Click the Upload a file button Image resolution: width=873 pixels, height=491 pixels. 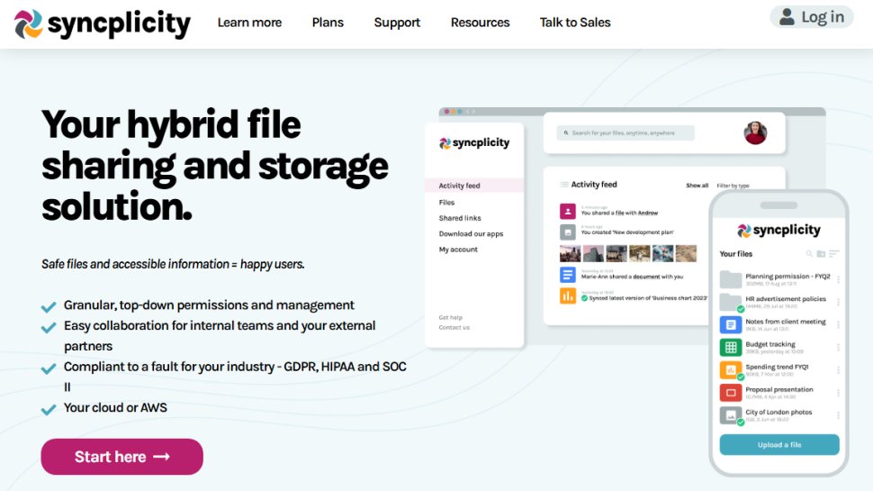778,445
